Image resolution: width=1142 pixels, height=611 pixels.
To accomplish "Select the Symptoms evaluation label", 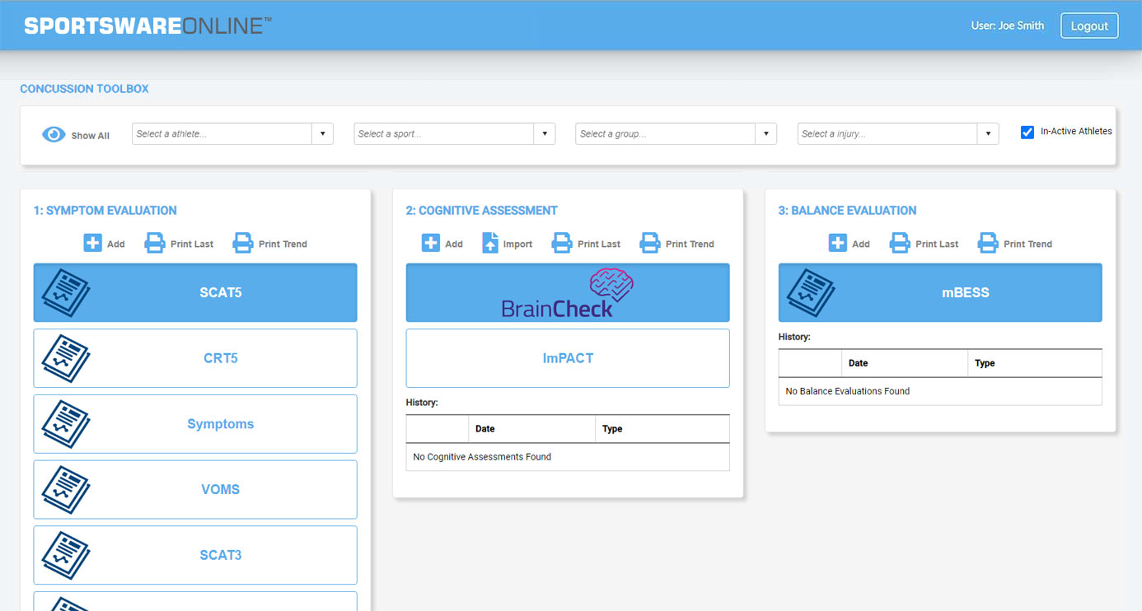I will [221, 424].
